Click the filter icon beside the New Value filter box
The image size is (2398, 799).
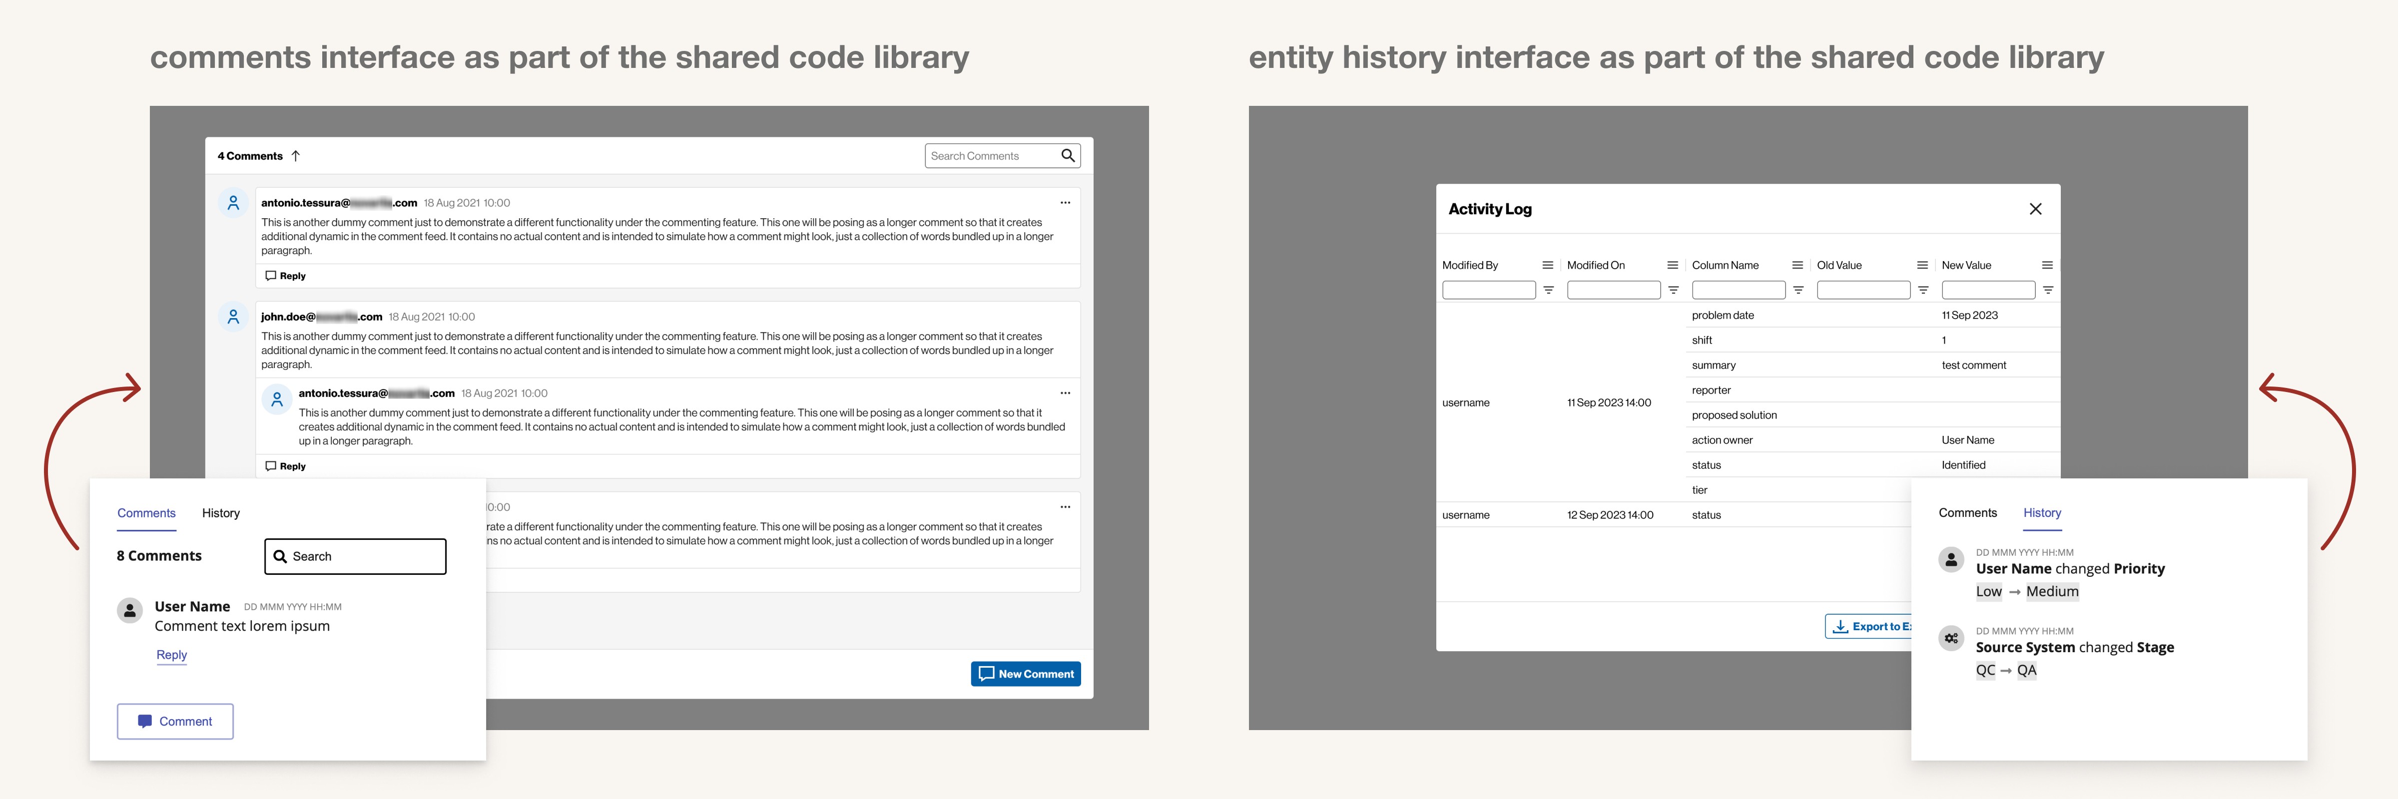[2047, 290]
